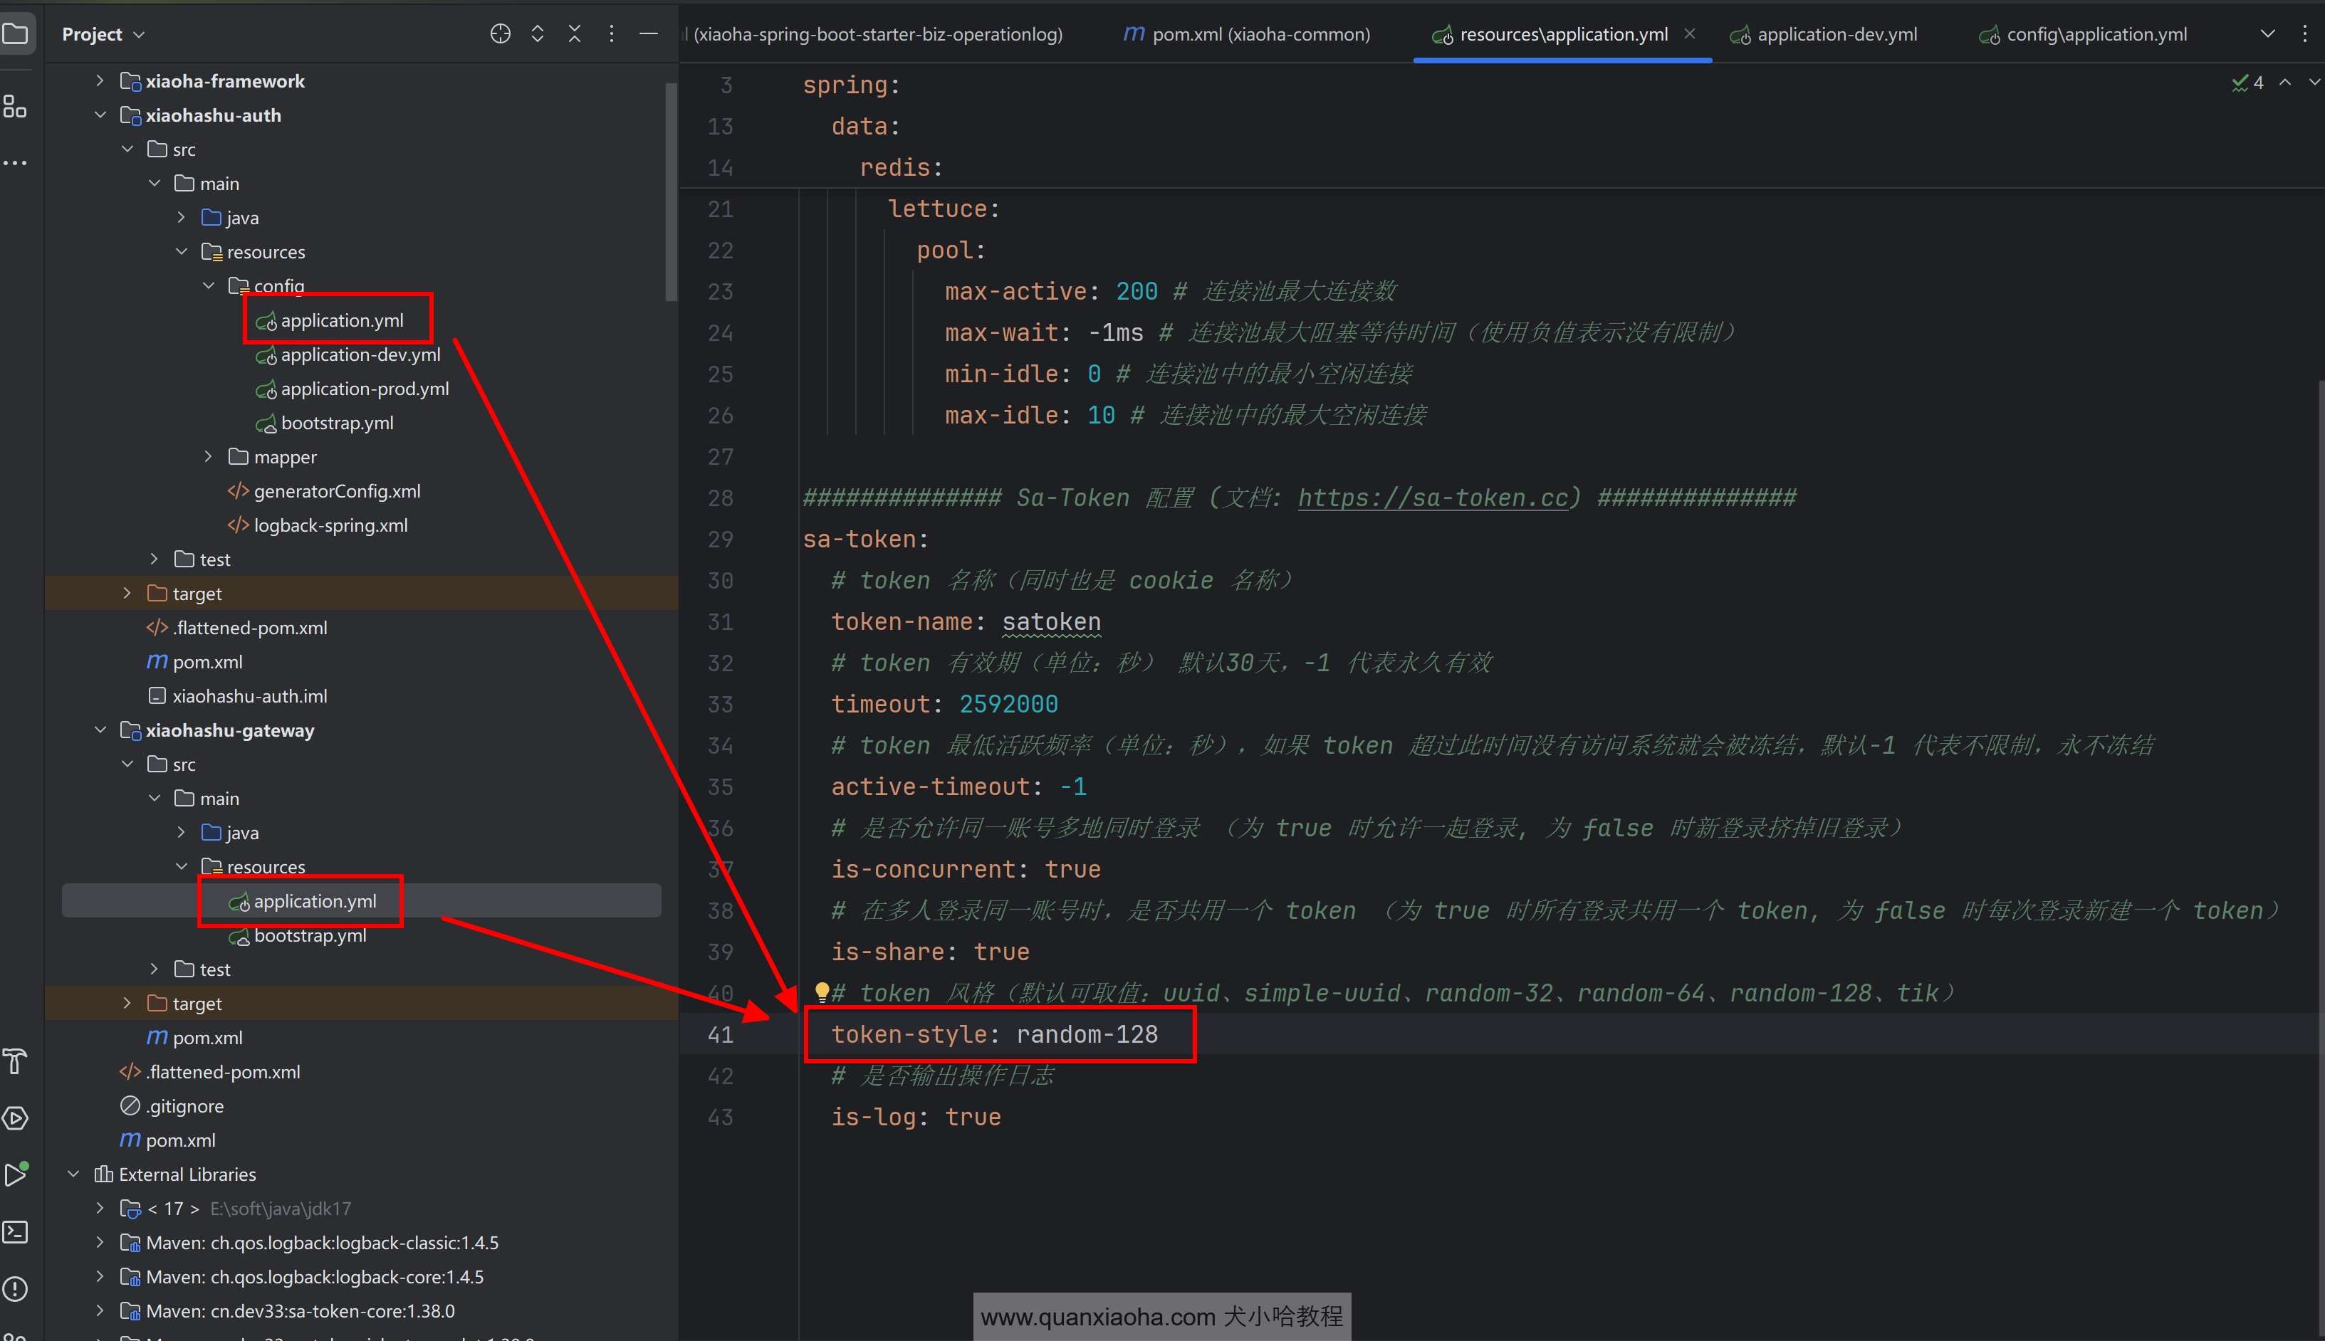Screen dimensions: 2325x1341
Task: Expand the mapper folder
Action: tap(208, 457)
